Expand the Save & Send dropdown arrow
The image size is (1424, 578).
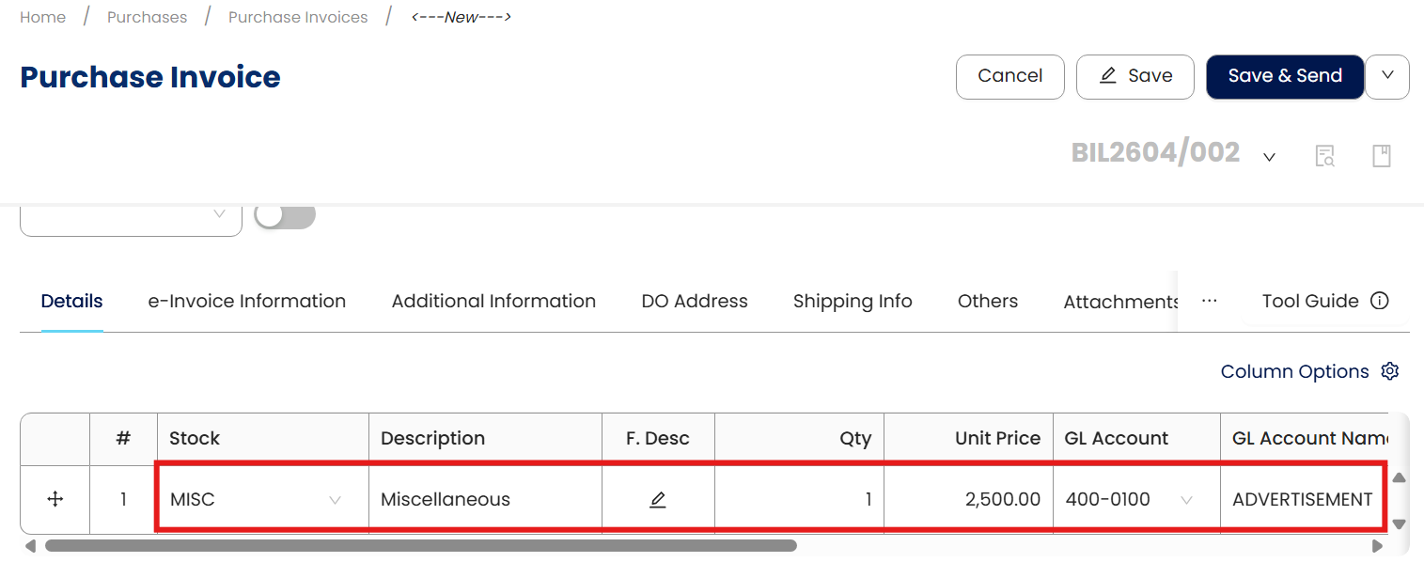point(1387,76)
